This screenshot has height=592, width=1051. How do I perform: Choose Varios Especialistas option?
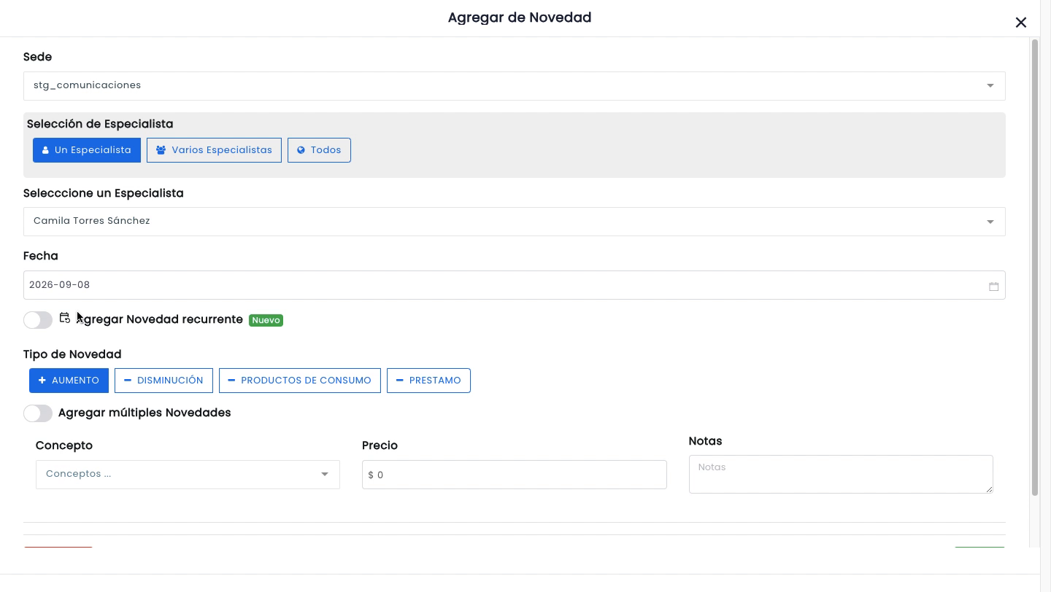(214, 150)
